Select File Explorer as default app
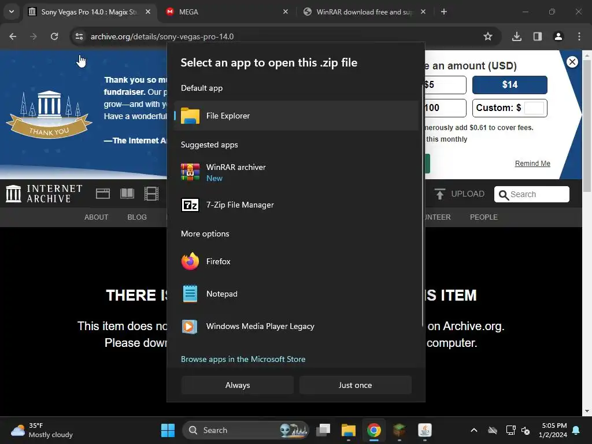This screenshot has height=444, width=592. (x=297, y=116)
